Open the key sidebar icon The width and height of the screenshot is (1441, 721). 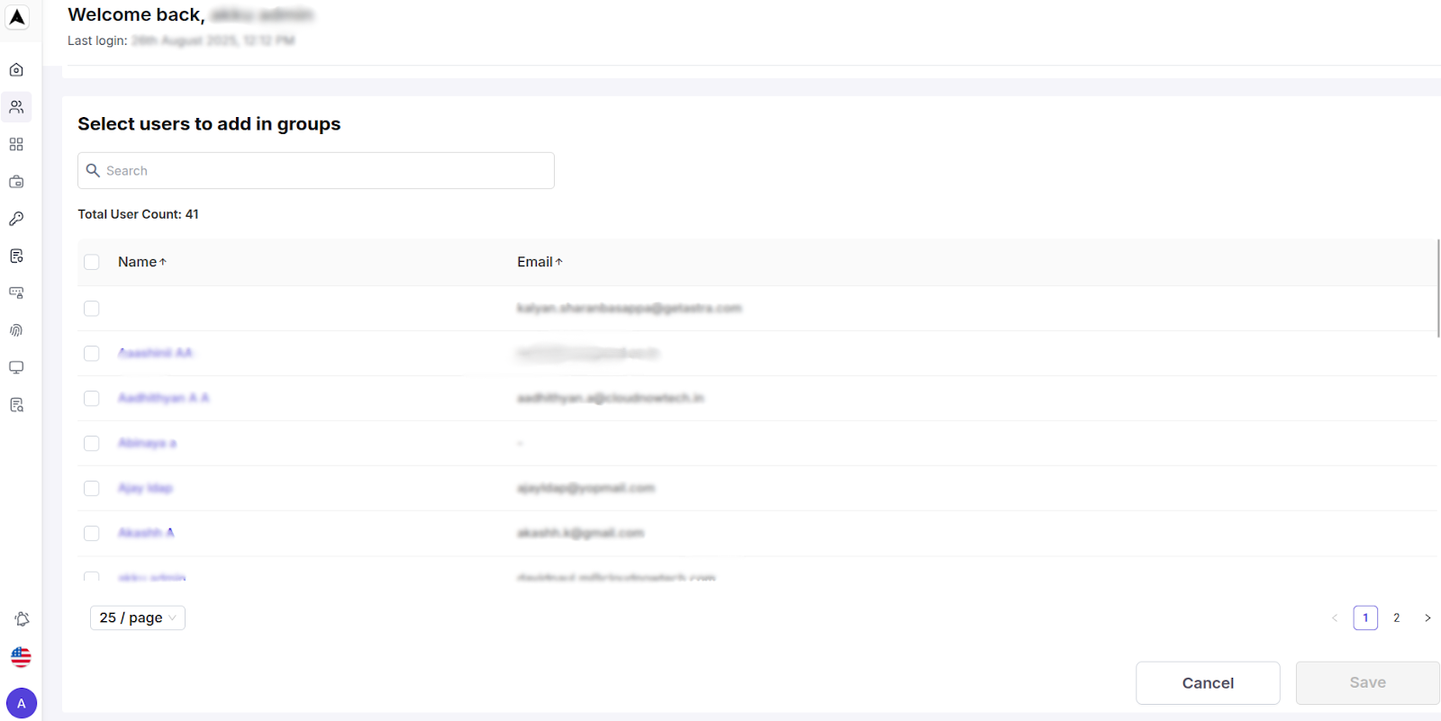[x=16, y=219]
